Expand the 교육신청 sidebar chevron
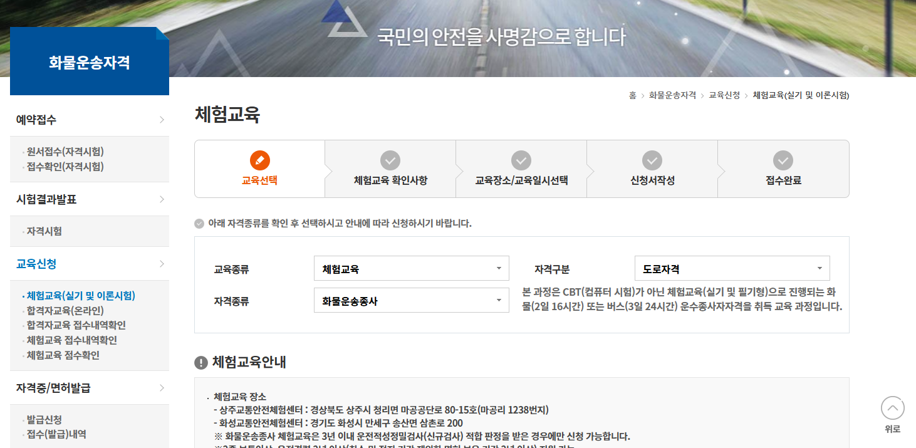Screen dimensions: 916x448 [x=162, y=264]
